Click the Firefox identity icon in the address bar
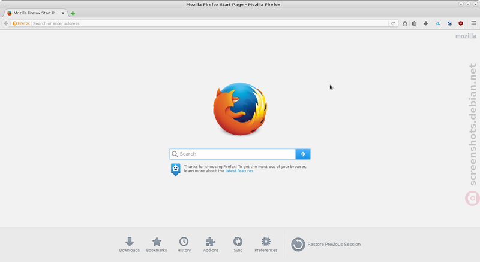Image resolution: width=480 pixels, height=262 pixels. point(21,23)
